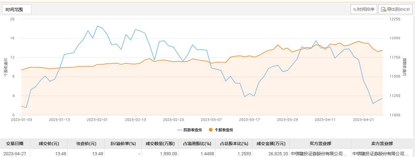Open the 时间范围 range selector
Viewport: 415px width, 157px height.
pyautogui.click(x=17, y=10)
